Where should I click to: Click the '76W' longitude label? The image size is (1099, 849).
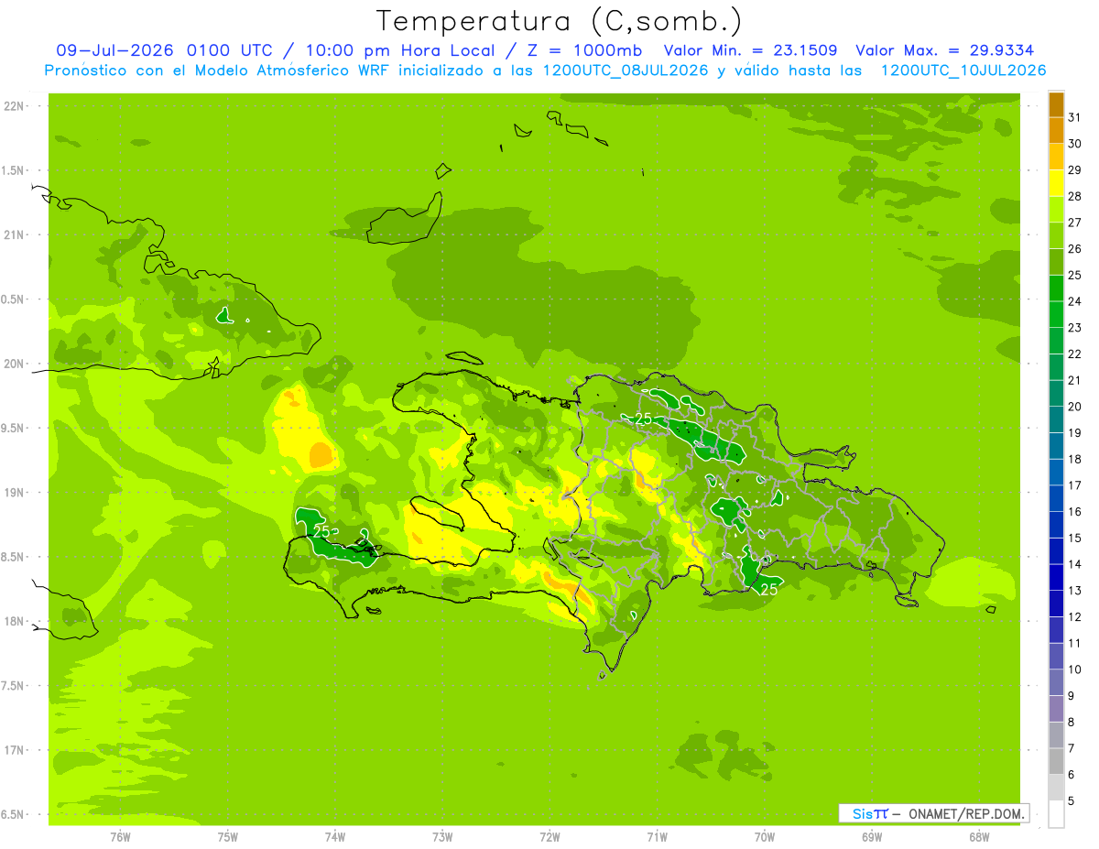pyautogui.click(x=120, y=836)
